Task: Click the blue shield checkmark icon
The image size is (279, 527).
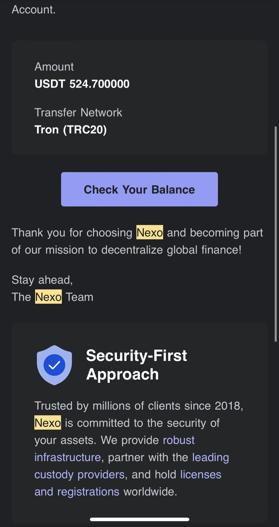Action: (x=54, y=365)
